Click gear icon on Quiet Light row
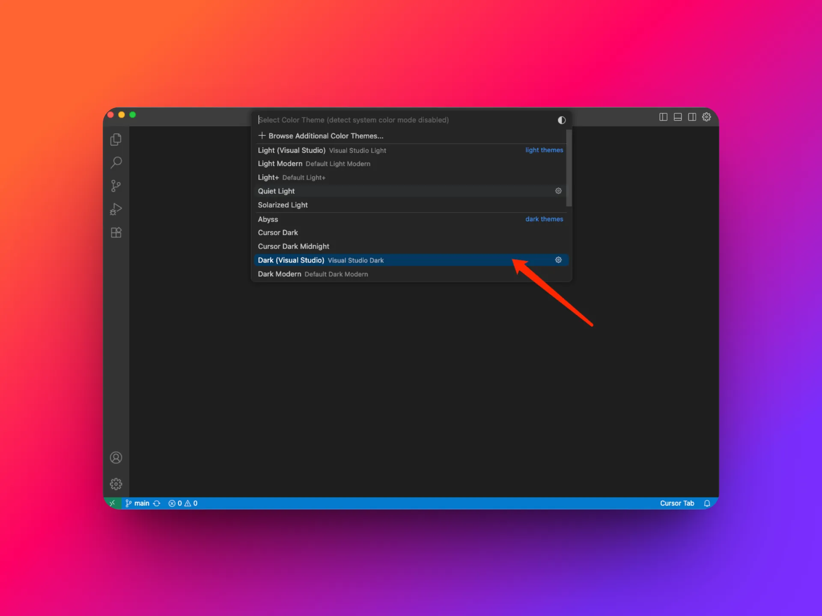 tap(558, 191)
